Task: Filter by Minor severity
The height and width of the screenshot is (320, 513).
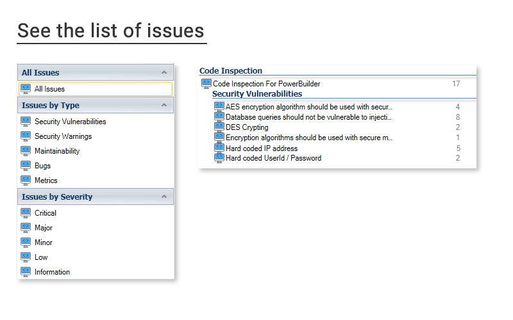Action: [44, 242]
